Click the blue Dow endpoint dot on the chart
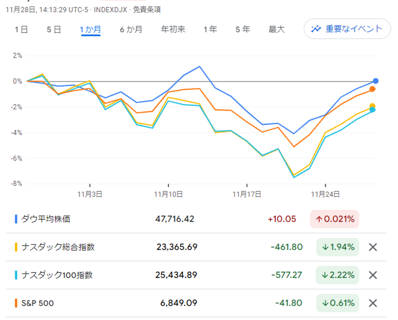This screenshot has height=320, width=398. [x=376, y=81]
